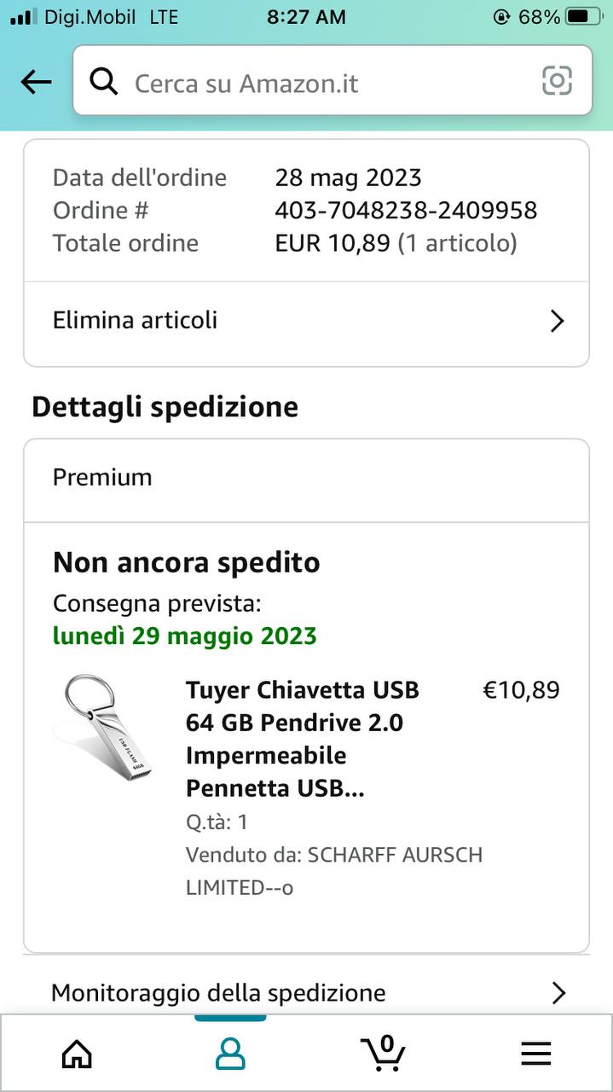613x1092 pixels.
Task: Expand Elimina articoli chevron
Action: click(557, 321)
